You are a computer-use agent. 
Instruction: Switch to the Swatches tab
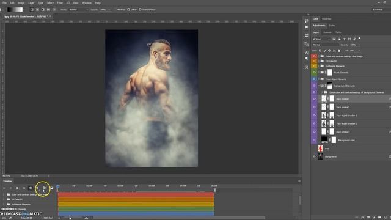pyautogui.click(x=326, y=19)
